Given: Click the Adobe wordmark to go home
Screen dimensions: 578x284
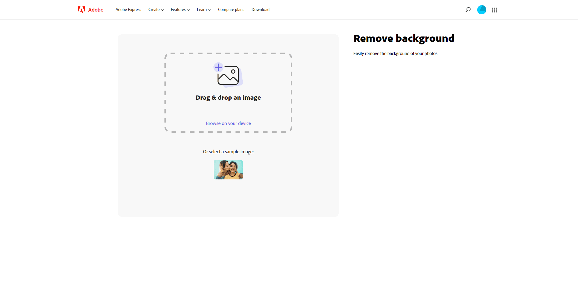Looking at the screenshot, I should (x=95, y=9).
